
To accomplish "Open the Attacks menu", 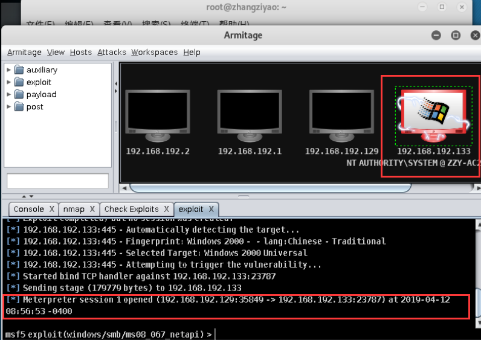I will 112,53.
